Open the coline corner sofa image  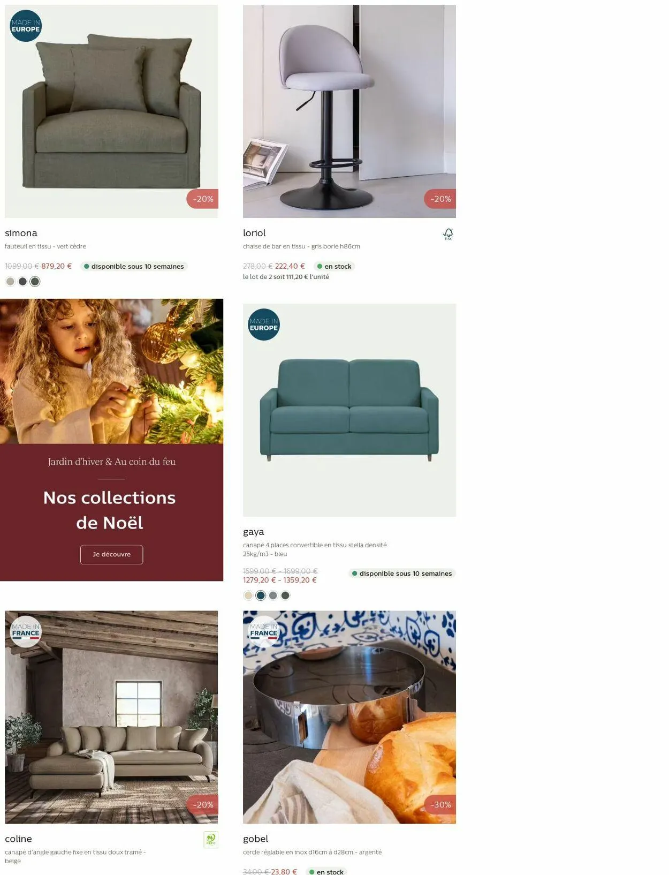tap(111, 717)
